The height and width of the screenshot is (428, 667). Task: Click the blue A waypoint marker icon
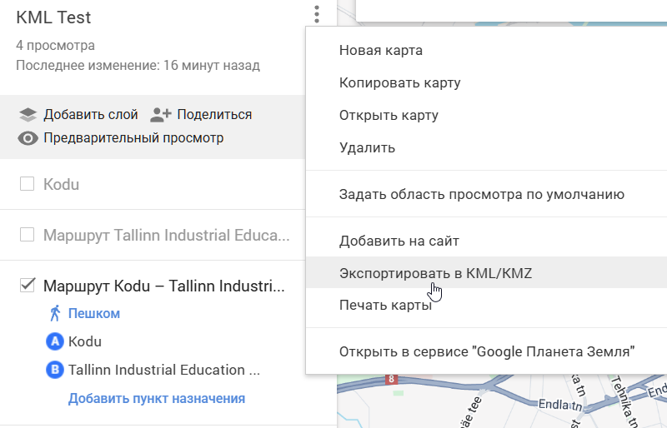click(56, 341)
